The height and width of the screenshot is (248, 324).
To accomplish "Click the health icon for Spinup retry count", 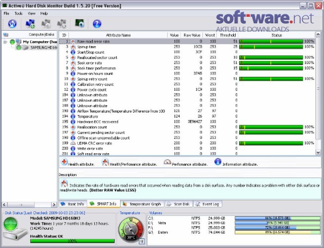I will coord(73,79).
